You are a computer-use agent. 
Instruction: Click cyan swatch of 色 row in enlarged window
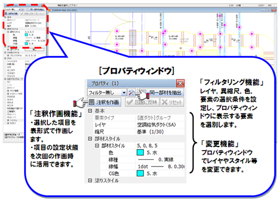(x=140, y=153)
